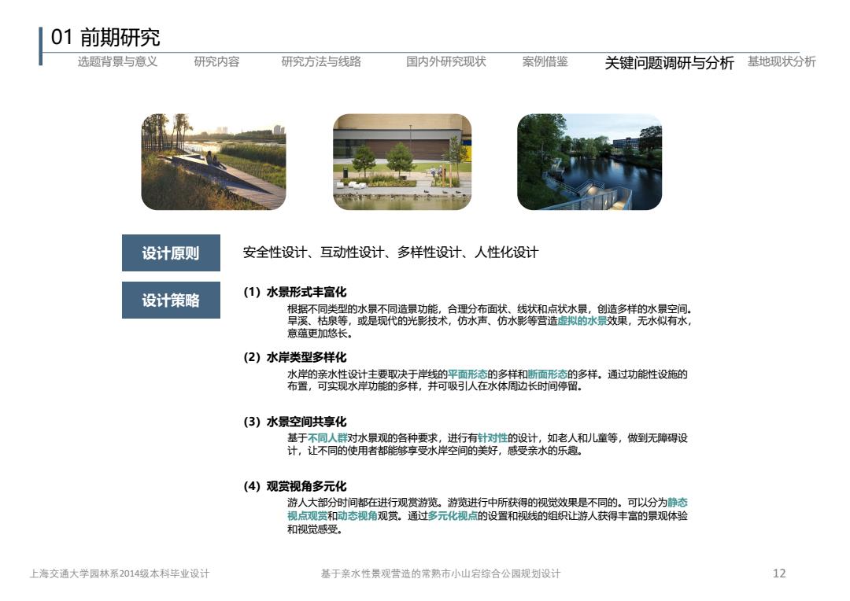Select the wetland boardwalk sunset photo

click(213, 161)
